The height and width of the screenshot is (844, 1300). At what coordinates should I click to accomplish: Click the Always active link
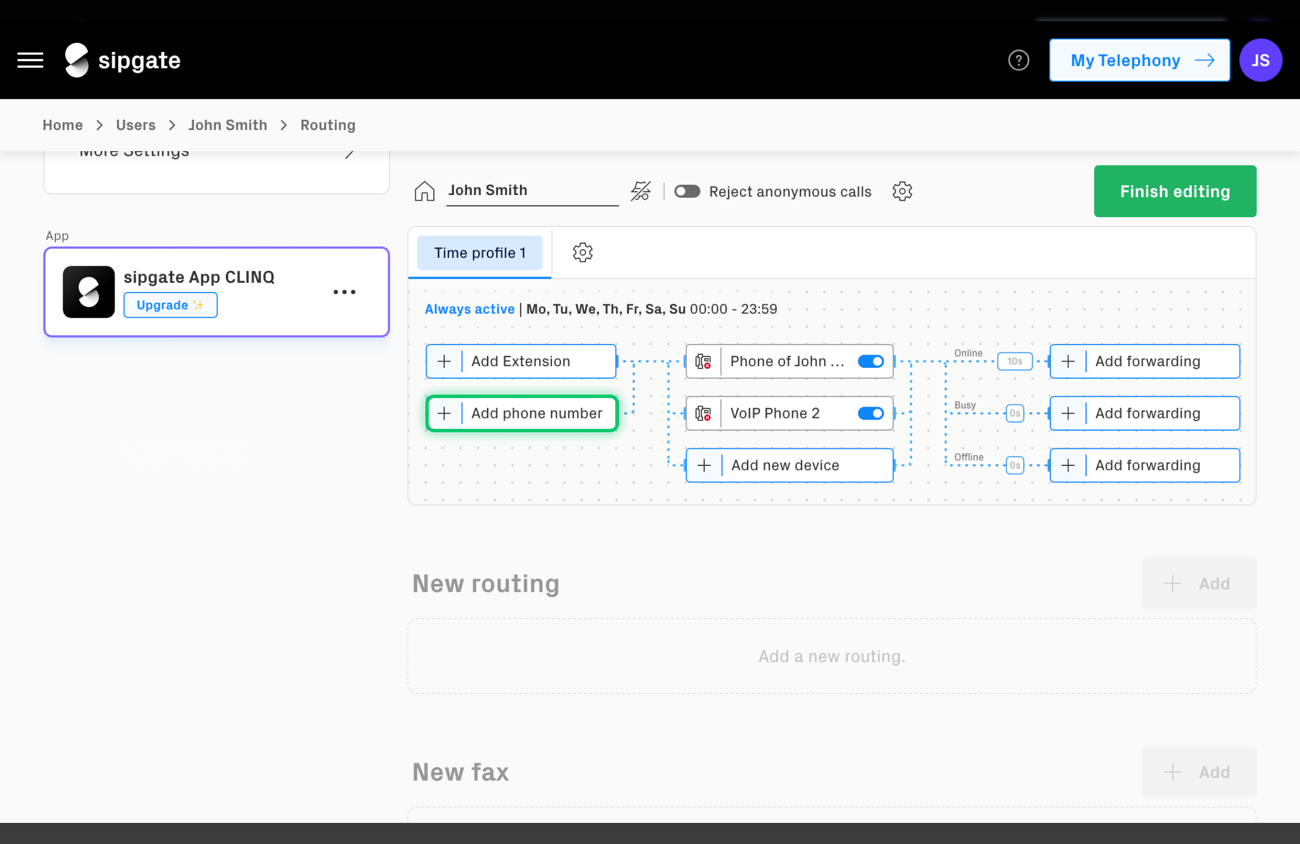[x=469, y=309]
